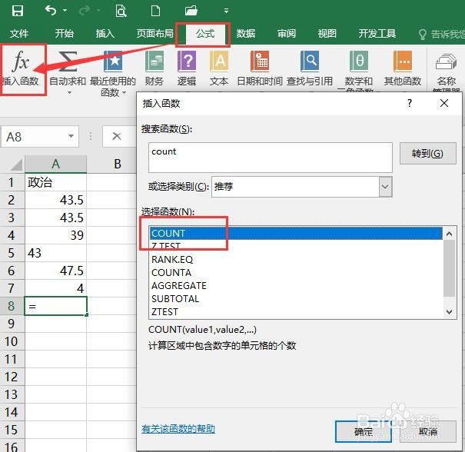Switch to the 公式 ribbon tab

click(x=205, y=34)
